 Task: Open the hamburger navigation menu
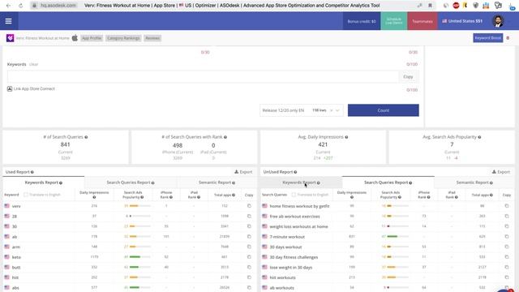coord(9,21)
